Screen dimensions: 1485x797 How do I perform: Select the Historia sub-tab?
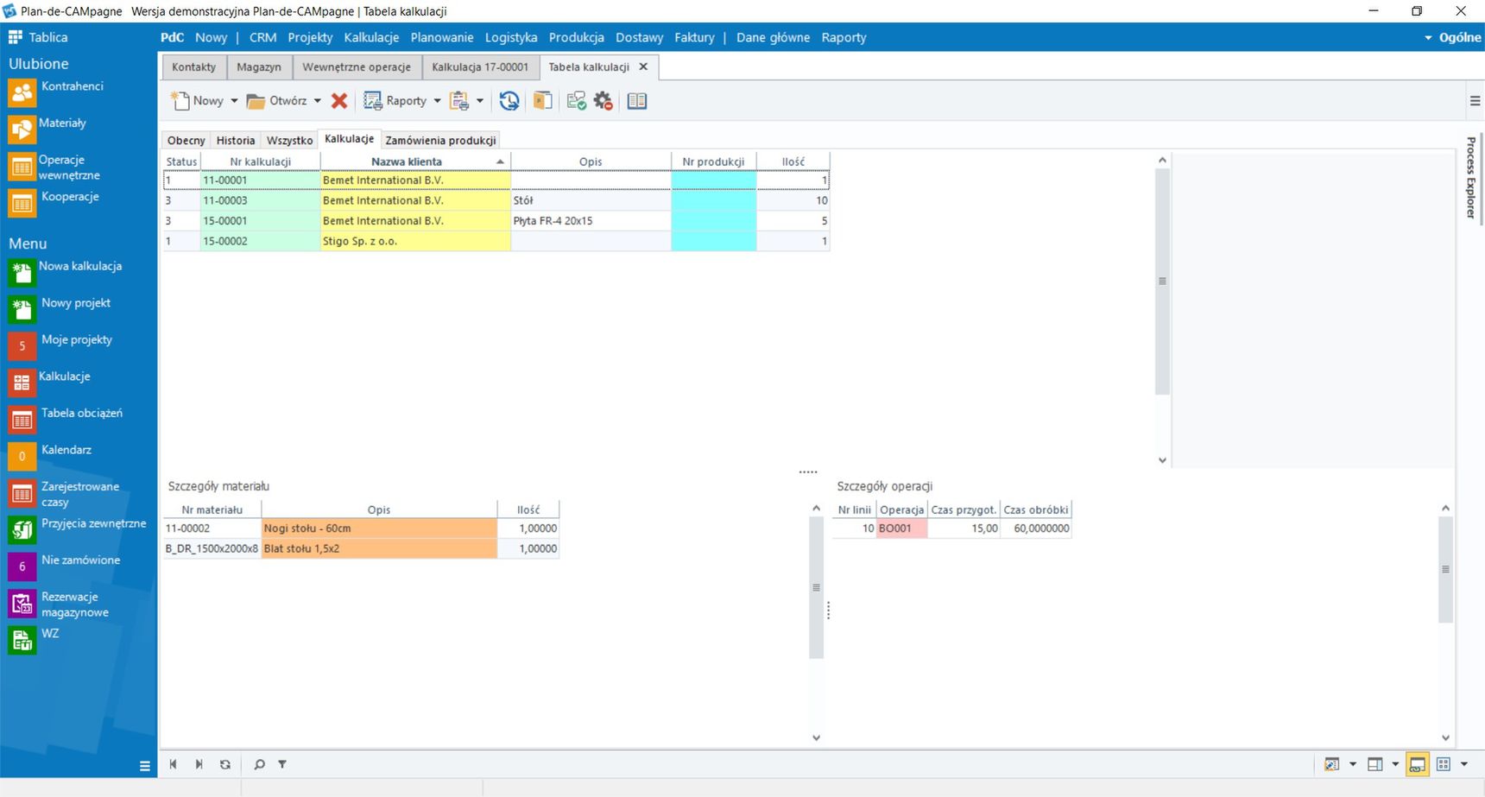pos(236,140)
